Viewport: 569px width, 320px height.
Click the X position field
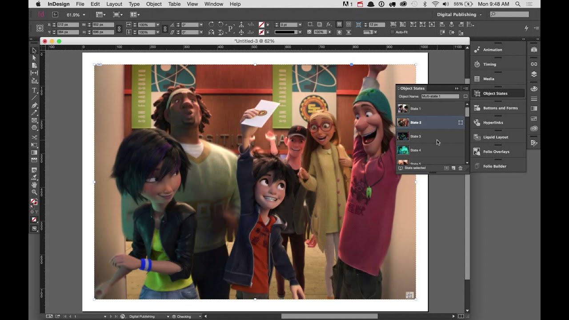(68, 25)
